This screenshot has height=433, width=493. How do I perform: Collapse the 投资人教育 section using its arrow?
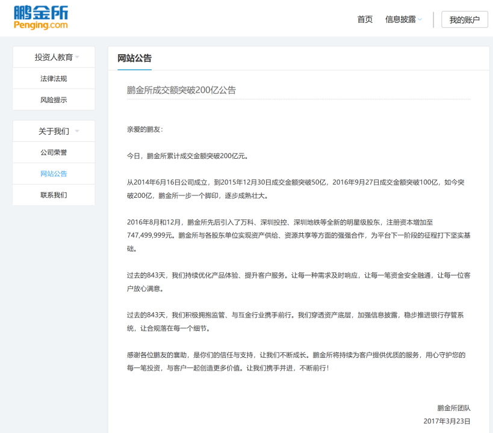[77, 58]
